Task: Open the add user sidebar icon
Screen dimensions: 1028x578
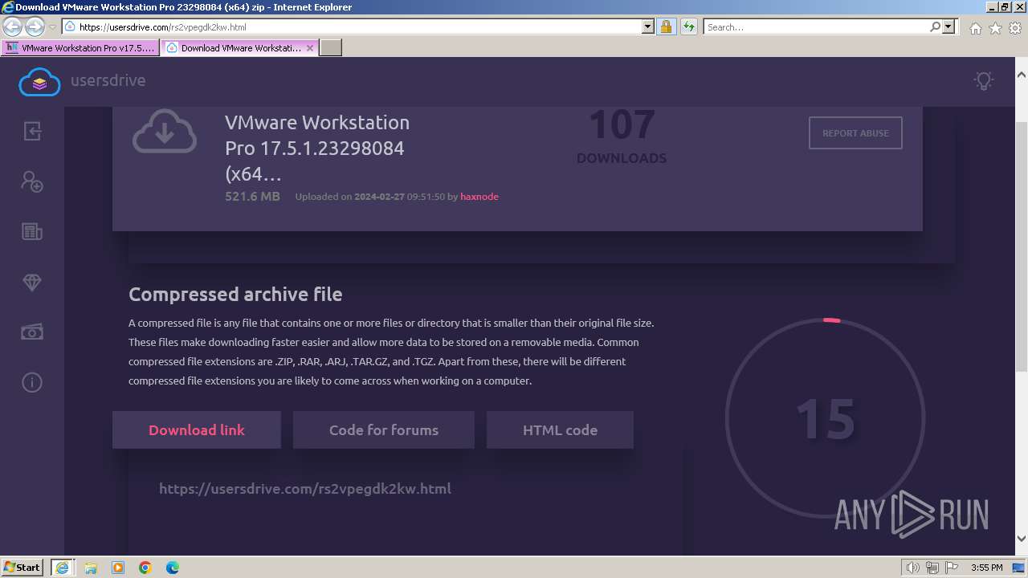Action: point(32,181)
